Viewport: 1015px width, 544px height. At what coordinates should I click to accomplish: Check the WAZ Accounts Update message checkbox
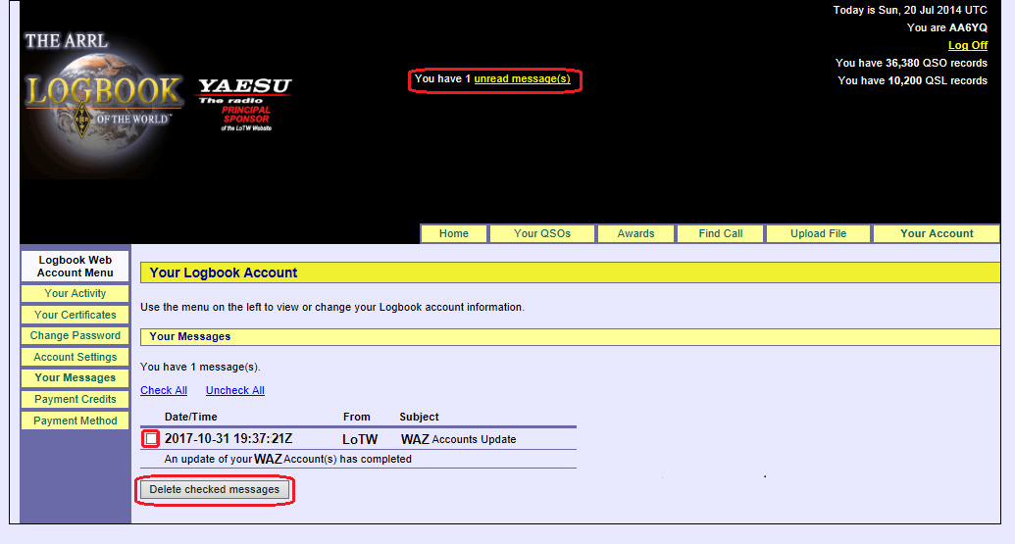[151, 439]
